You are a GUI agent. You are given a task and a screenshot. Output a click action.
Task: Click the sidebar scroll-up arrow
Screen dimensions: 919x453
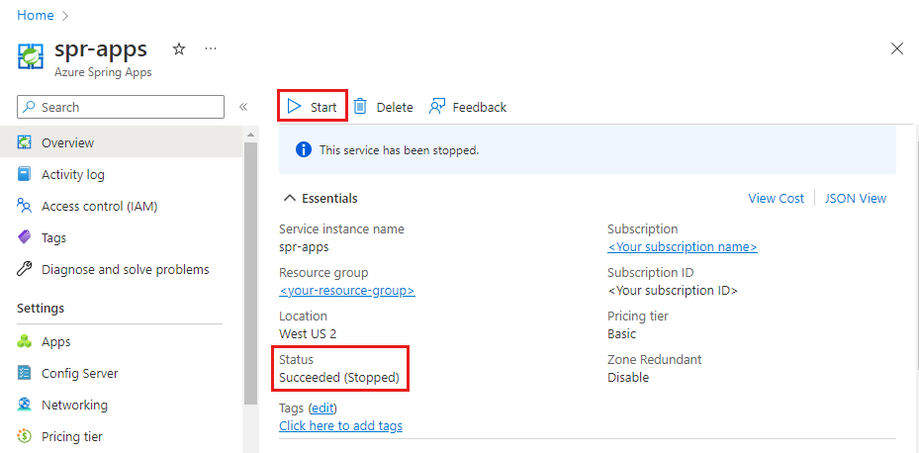[250, 135]
